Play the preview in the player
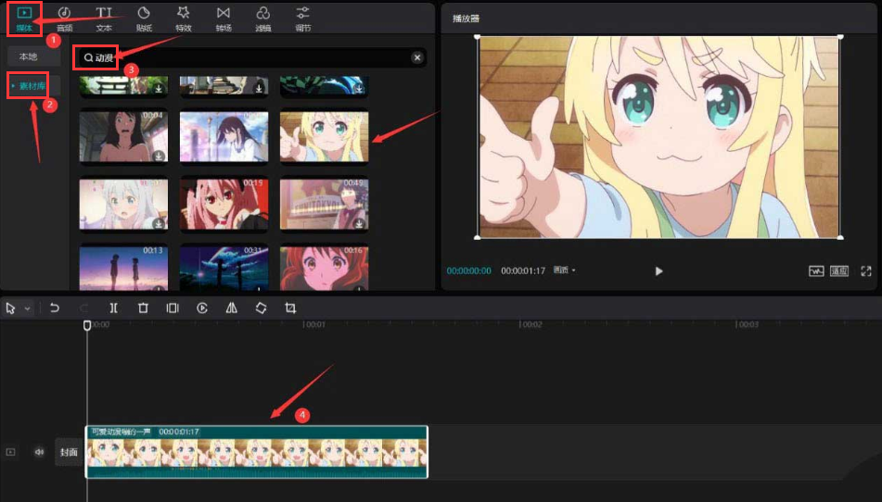Viewport: 882px width, 502px height. pyautogui.click(x=658, y=271)
